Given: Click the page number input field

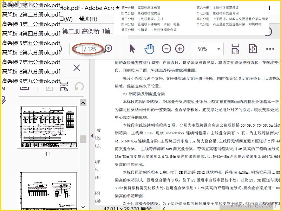Looking at the screenshot, I should point(77,49).
